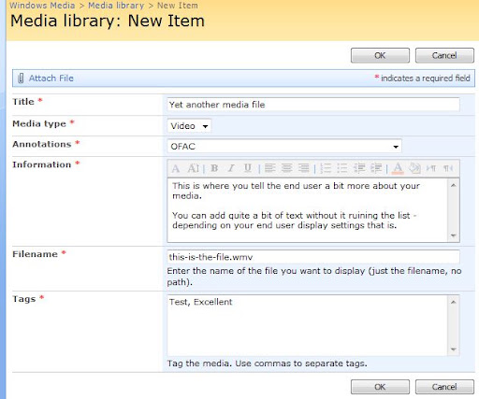
Task: Click the paperclip Attach File icon
Action: pyautogui.click(x=21, y=78)
